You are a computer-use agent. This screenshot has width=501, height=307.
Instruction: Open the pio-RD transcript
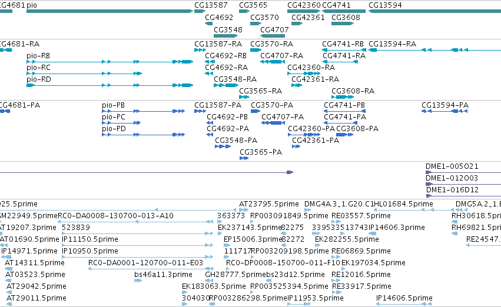tap(110, 85)
